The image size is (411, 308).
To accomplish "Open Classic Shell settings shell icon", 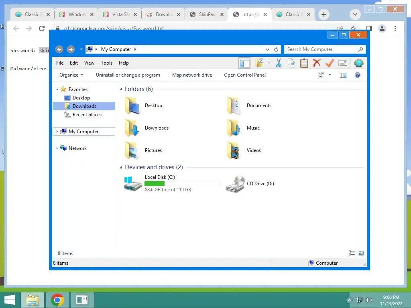I will coord(358,63).
